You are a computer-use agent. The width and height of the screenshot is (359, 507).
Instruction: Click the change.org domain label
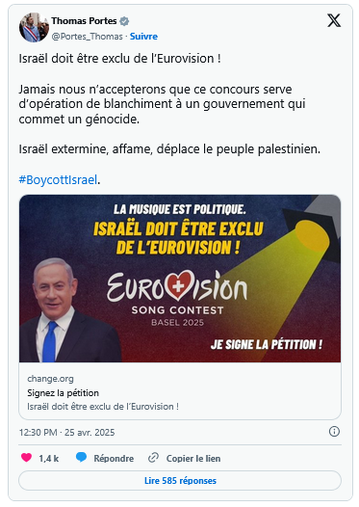tap(50, 378)
